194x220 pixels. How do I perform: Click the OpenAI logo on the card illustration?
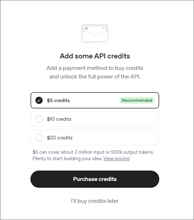pos(86,28)
